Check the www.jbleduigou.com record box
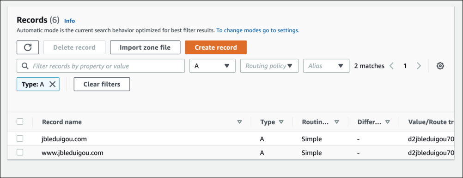Image resolution: width=463 pixels, height=178 pixels. 20,152
